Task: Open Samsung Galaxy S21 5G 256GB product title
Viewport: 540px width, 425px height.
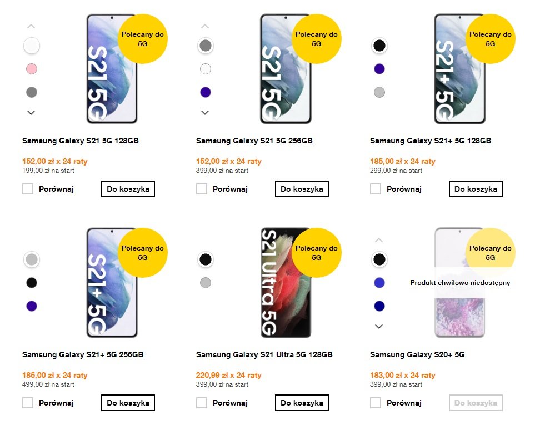Action: point(254,141)
